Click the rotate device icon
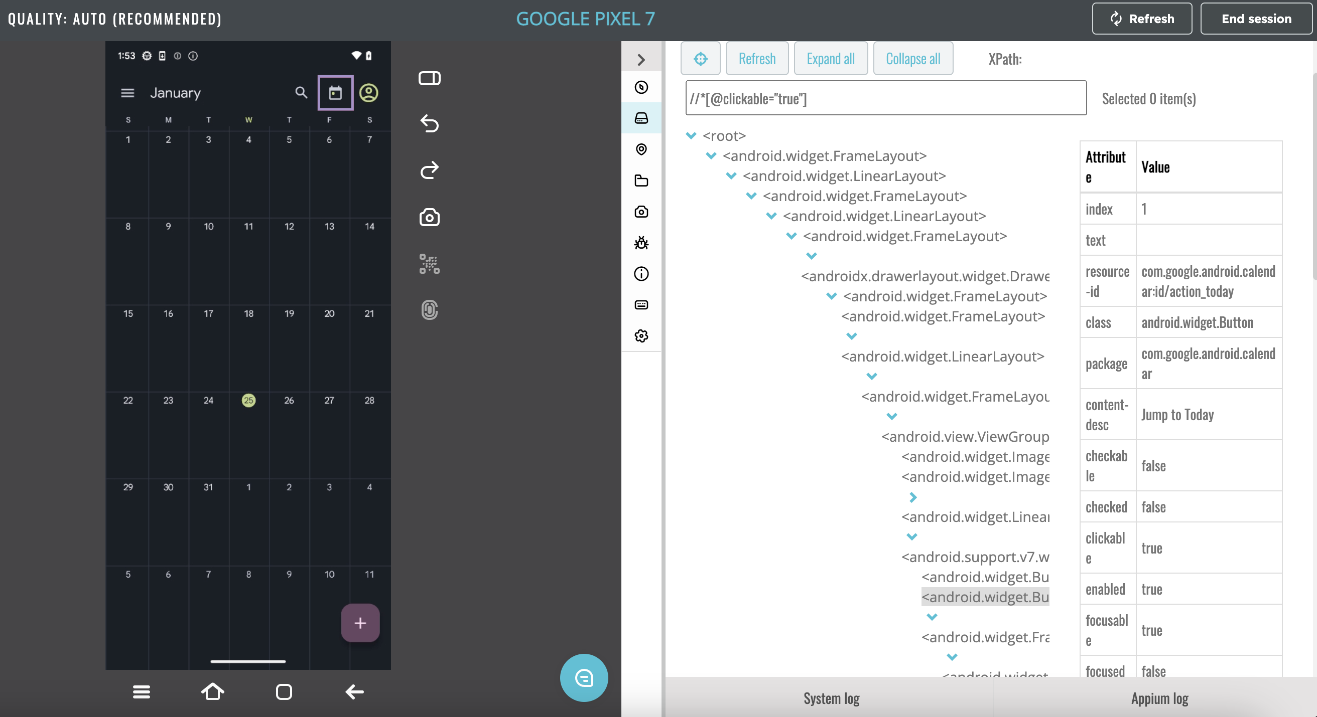Image resolution: width=1317 pixels, height=717 pixels. click(430, 78)
